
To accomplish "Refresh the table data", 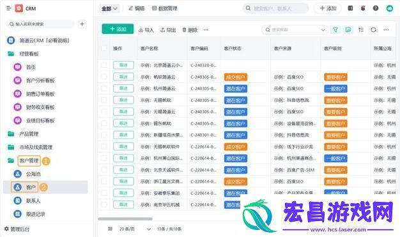I will [x=373, y=30].
